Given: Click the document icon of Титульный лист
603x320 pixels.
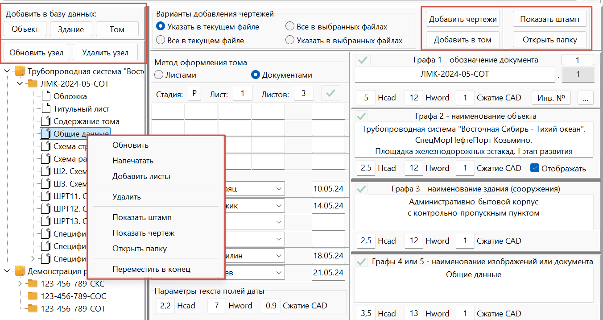Looking at the screenshot, I should [46, 108].
